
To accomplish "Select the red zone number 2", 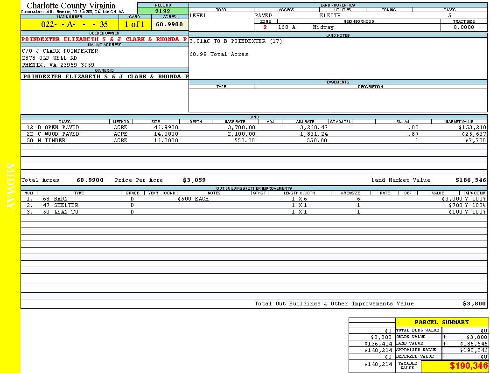I will (265, 27).
